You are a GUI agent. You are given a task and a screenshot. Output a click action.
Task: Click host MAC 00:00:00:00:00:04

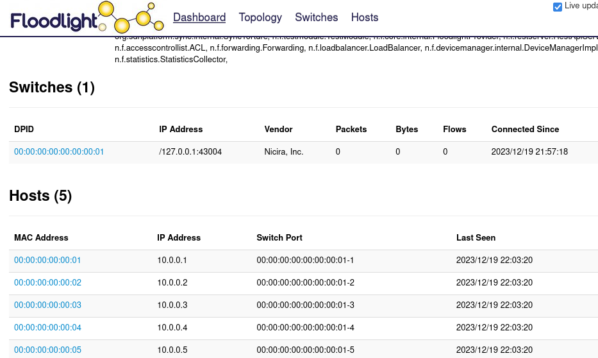point(47,328)
